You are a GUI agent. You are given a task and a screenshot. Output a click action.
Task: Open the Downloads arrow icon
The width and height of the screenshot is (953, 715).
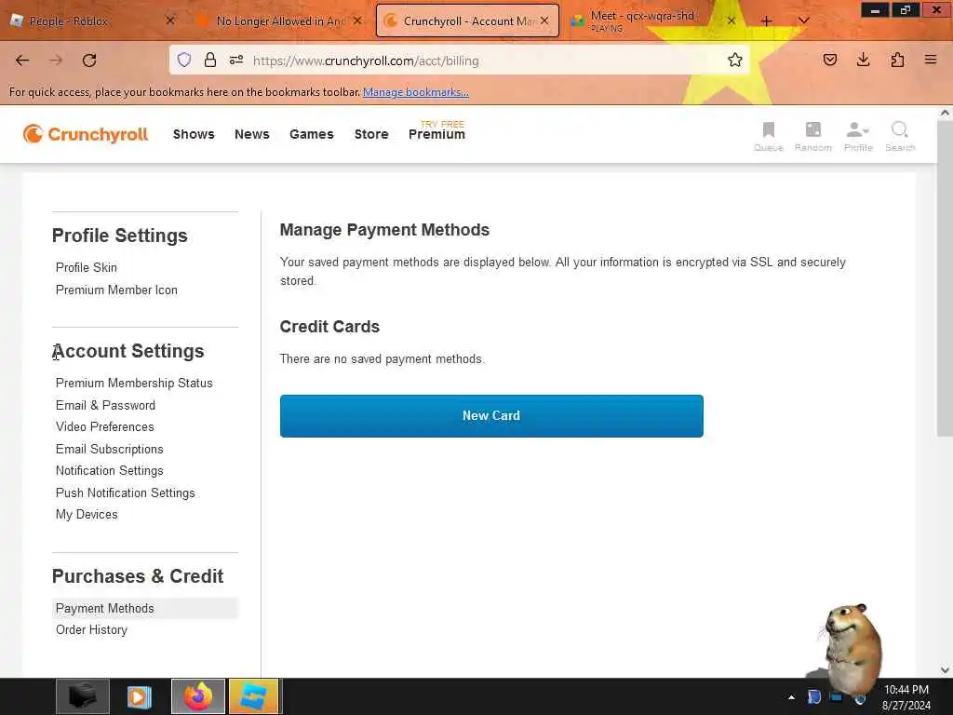(x=863, y=60)
